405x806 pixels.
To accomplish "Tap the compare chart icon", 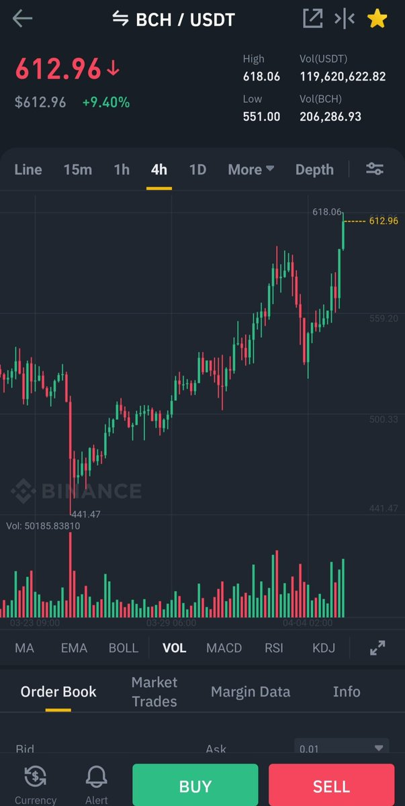I will pyautogui.click(x=345, y=19).
